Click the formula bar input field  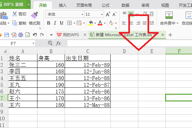pos(129,44)
